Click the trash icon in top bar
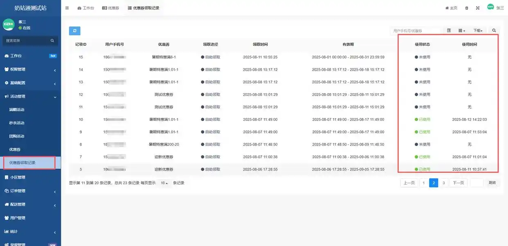Image resolution: width=508 pixels, height=246 pixels. click(x=467, y=8)
